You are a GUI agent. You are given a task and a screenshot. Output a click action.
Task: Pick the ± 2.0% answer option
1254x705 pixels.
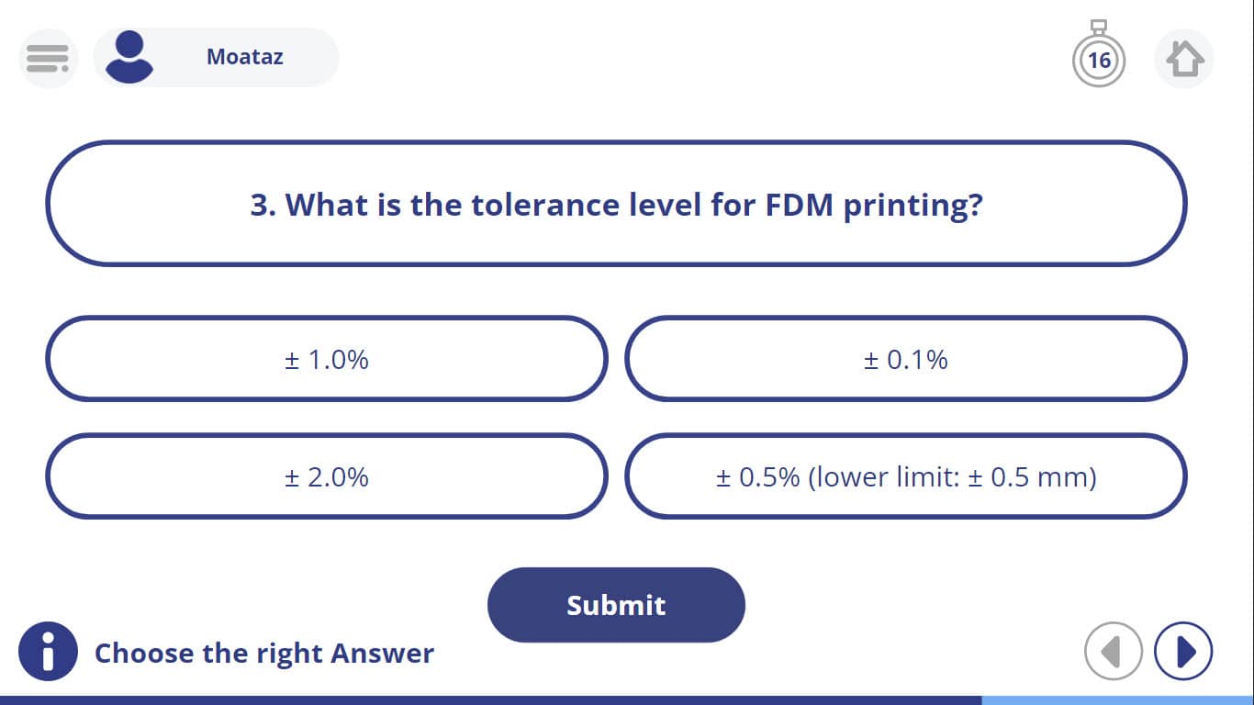click(327, 476)
